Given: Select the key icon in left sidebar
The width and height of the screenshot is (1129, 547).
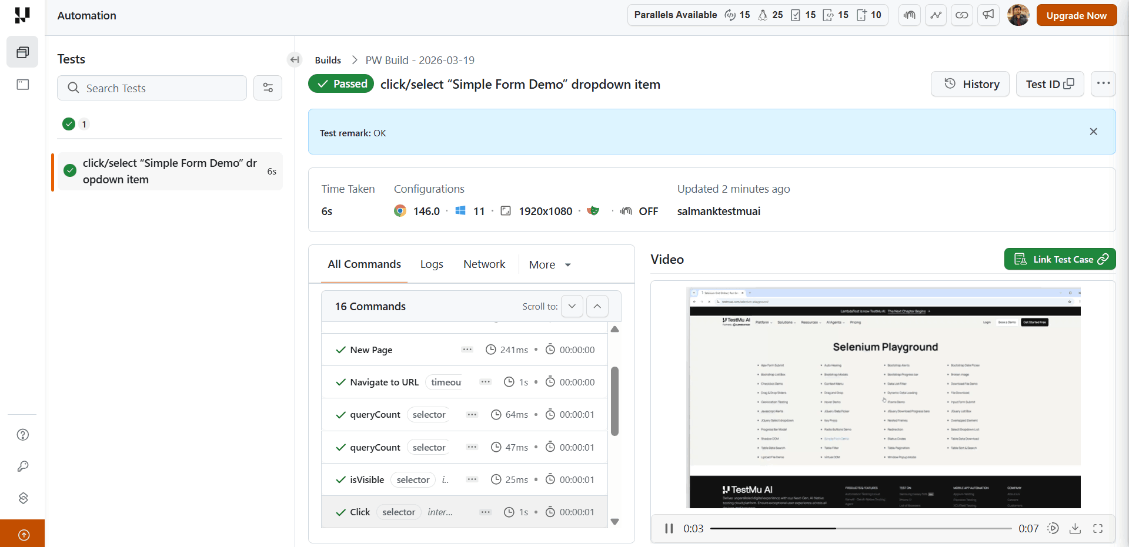Looking at the screenshot, I should [x=22, y=467].
